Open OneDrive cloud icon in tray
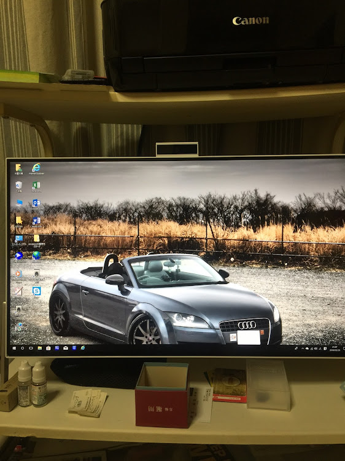This screenshot has width=345, height=461. (x=307, y=349)
